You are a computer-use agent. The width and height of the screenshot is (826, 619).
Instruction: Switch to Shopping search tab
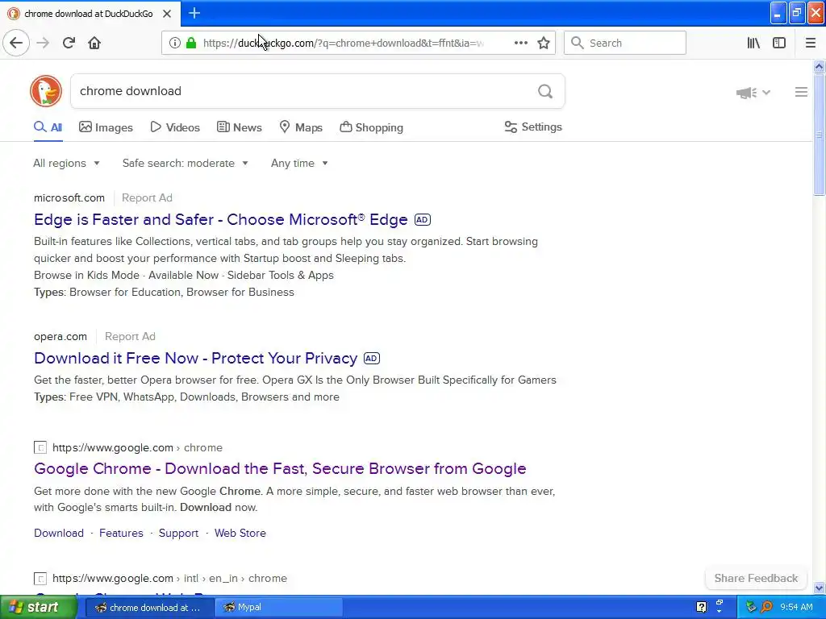tap(371, 127)
